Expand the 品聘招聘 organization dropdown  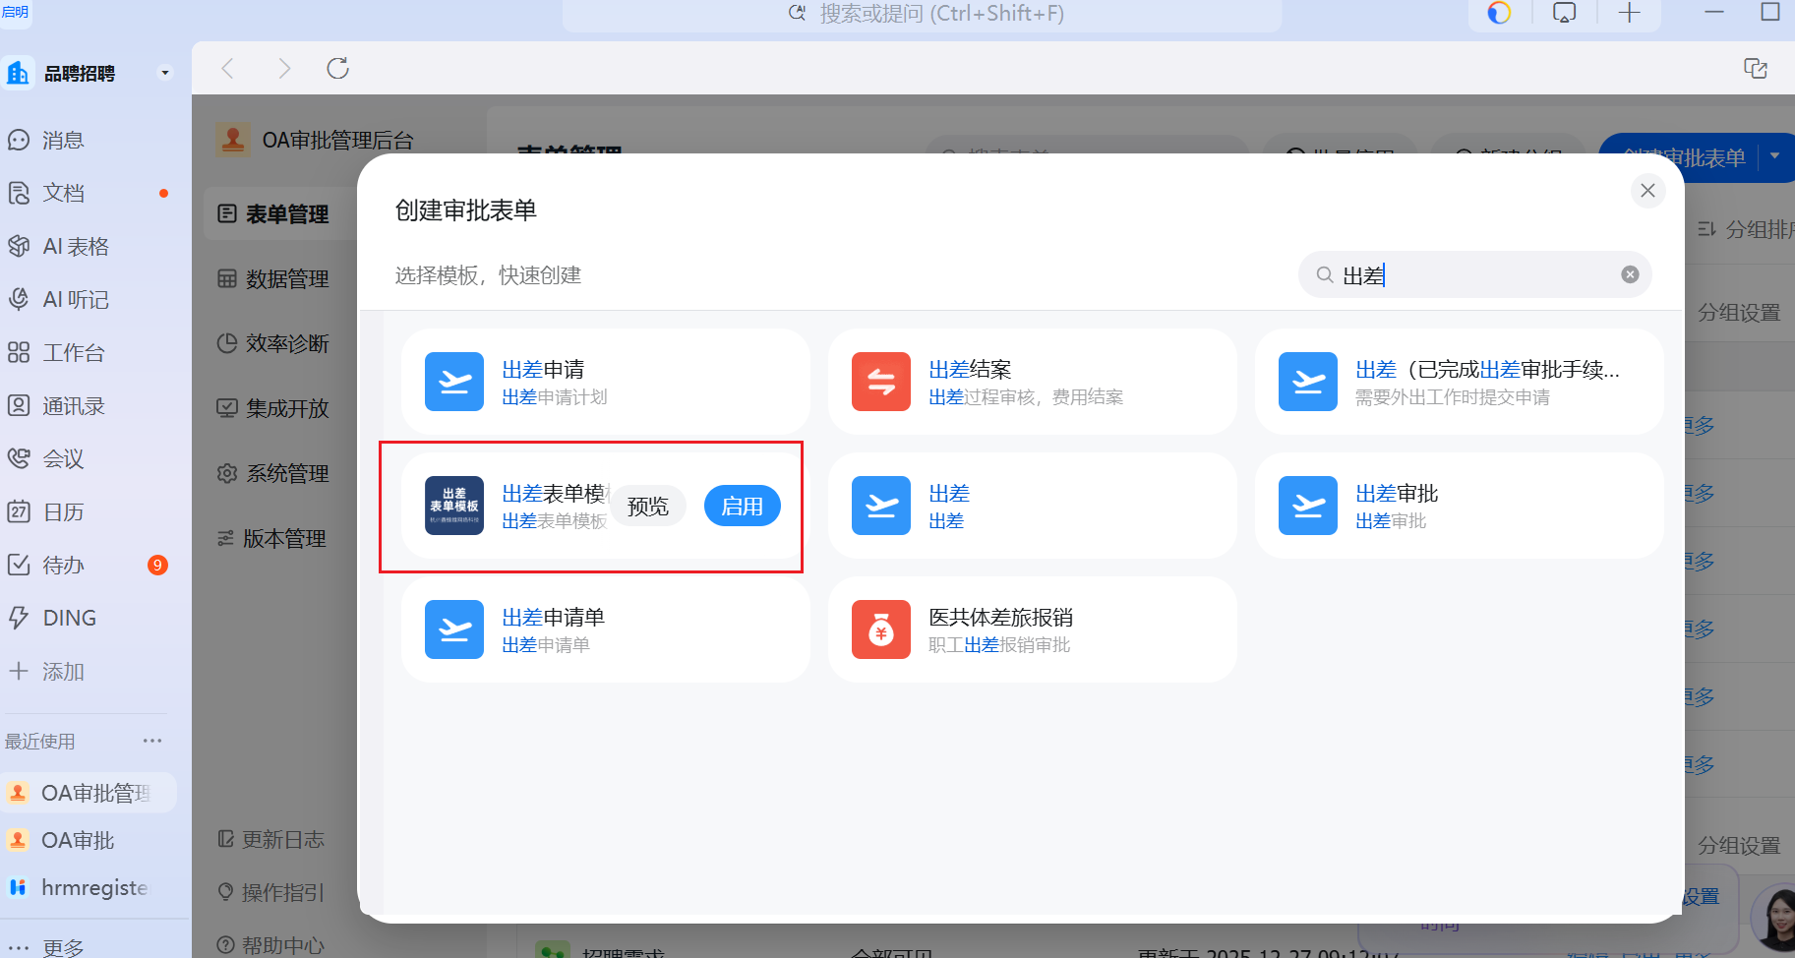(165, 73)
